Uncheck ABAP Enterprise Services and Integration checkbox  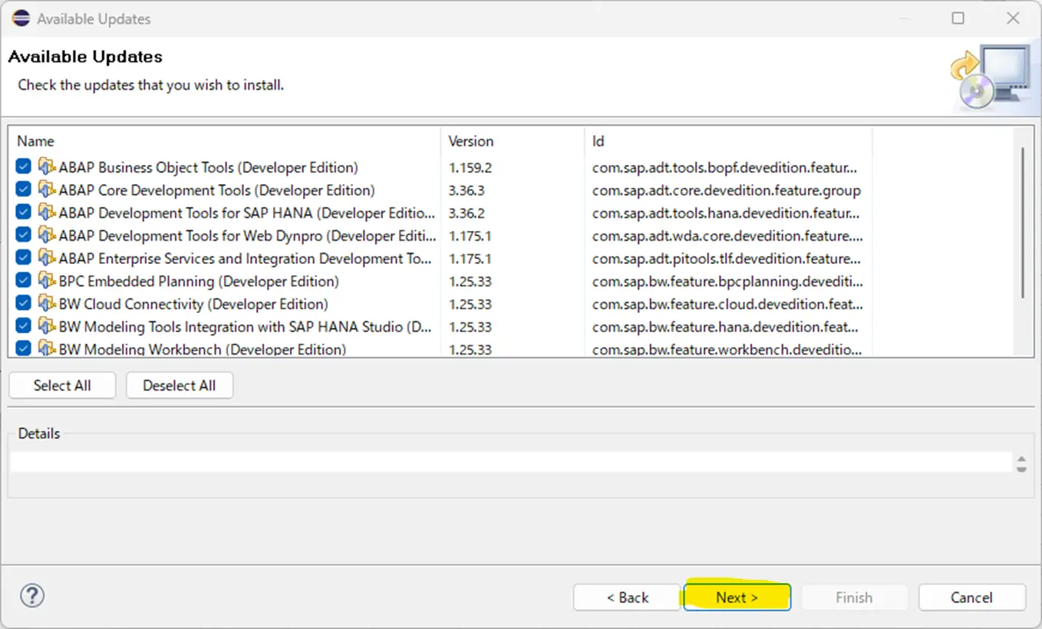[x=23, y=258]
